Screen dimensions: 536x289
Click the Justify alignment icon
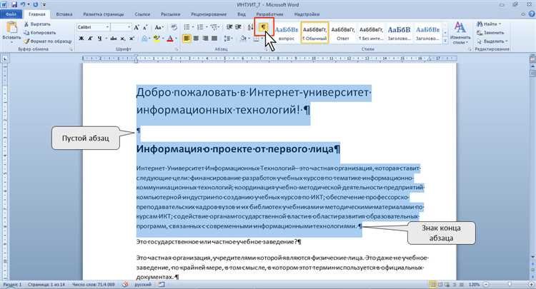[x=214, y=39]
